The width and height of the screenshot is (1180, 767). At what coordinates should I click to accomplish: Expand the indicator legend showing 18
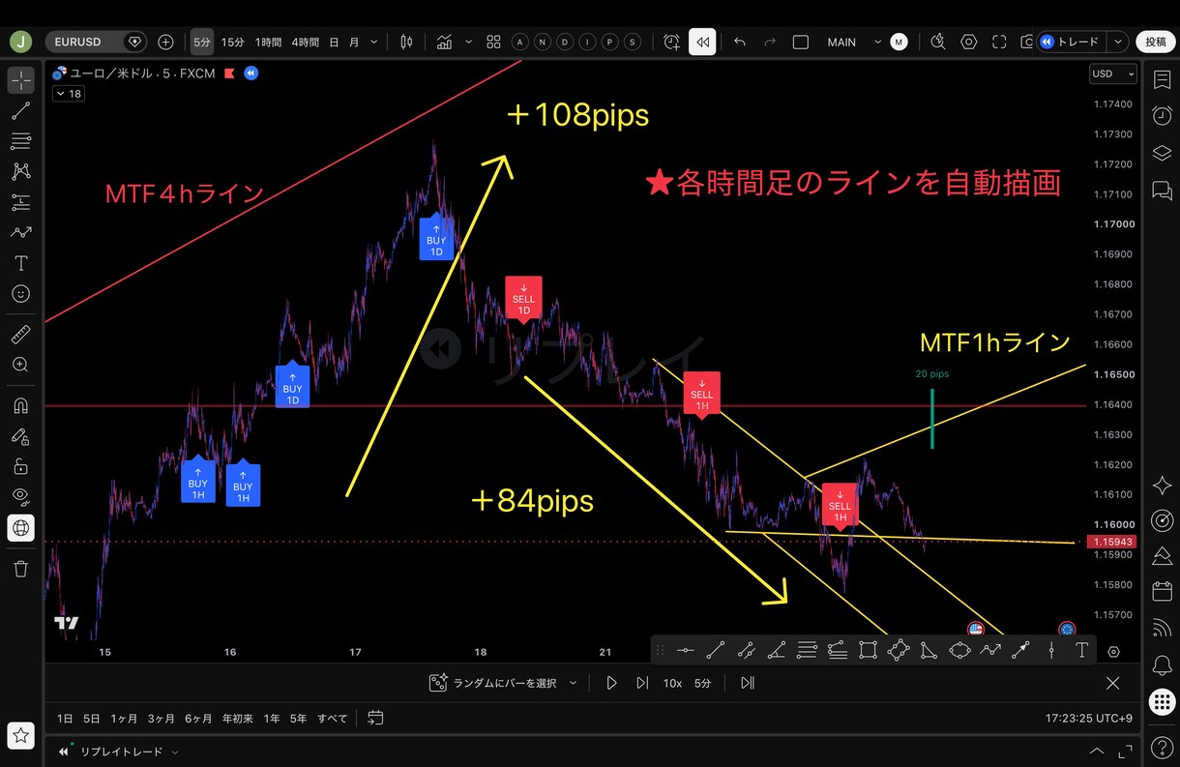pyautogui.click(x=69, y=94)
